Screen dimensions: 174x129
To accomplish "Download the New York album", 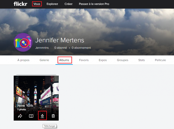I will [42, 116].
